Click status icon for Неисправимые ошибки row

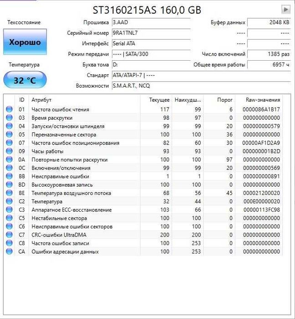(x=10, y=176)
